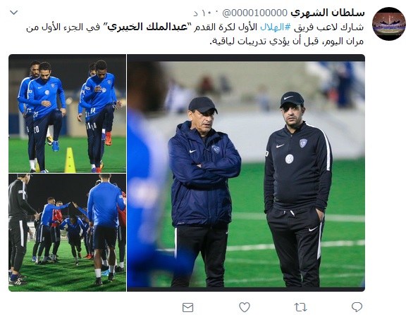Like the tweet with the heart icon

coord(245,307)
